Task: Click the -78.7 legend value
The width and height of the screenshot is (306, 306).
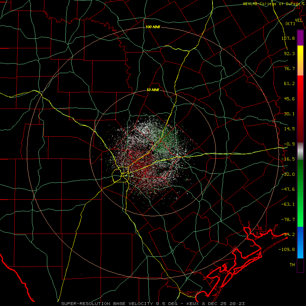Action: tap(288, 220)
